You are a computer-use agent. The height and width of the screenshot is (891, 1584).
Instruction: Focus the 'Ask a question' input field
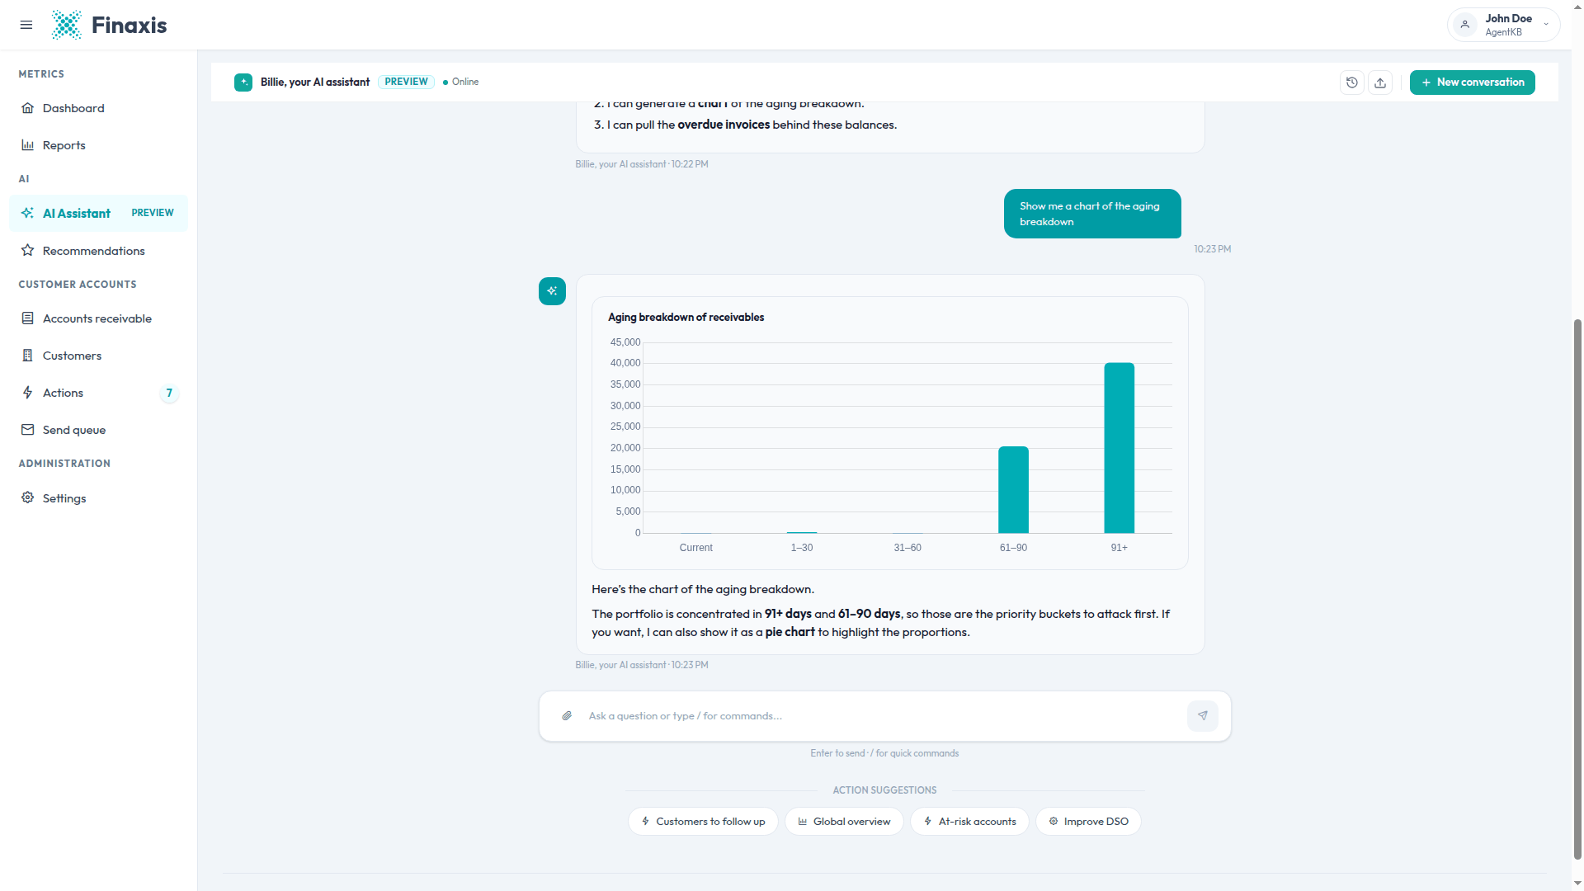point(883,716)
